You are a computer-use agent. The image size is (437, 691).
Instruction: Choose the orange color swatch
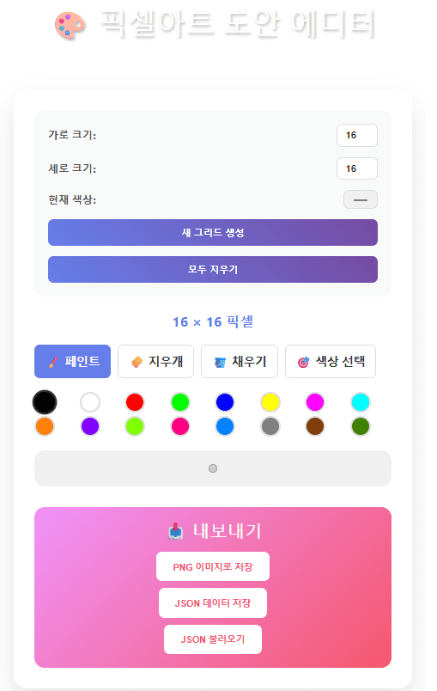click(45, 426)
